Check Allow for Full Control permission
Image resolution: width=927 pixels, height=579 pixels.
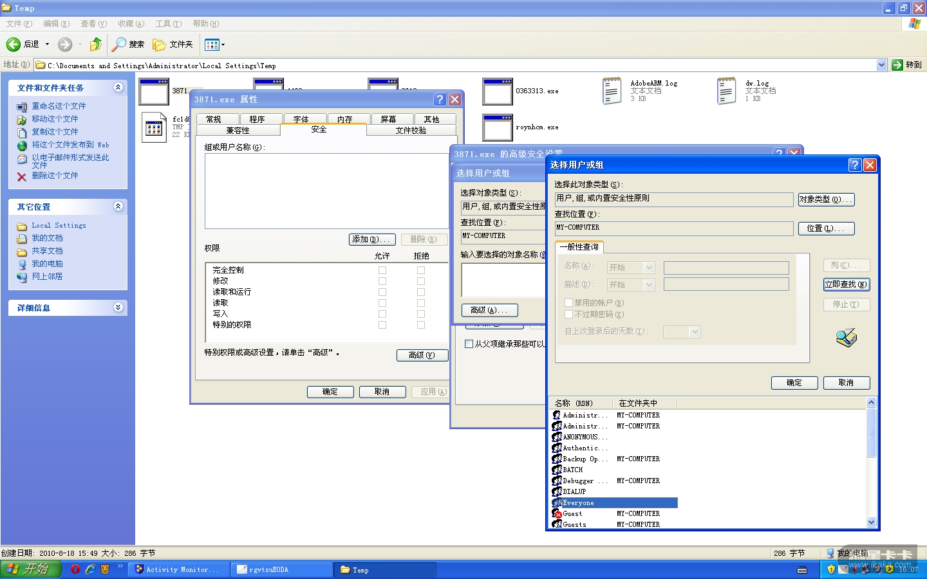[382, 270]
